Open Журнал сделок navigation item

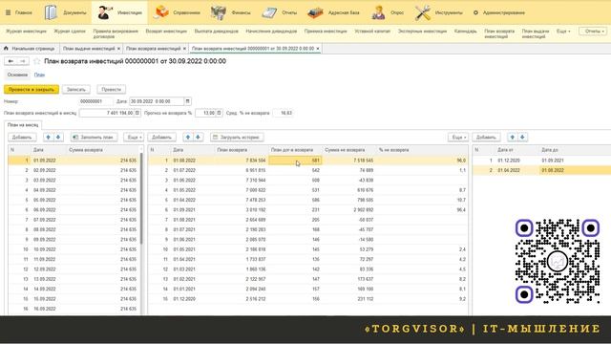click(x=70, y=32)
